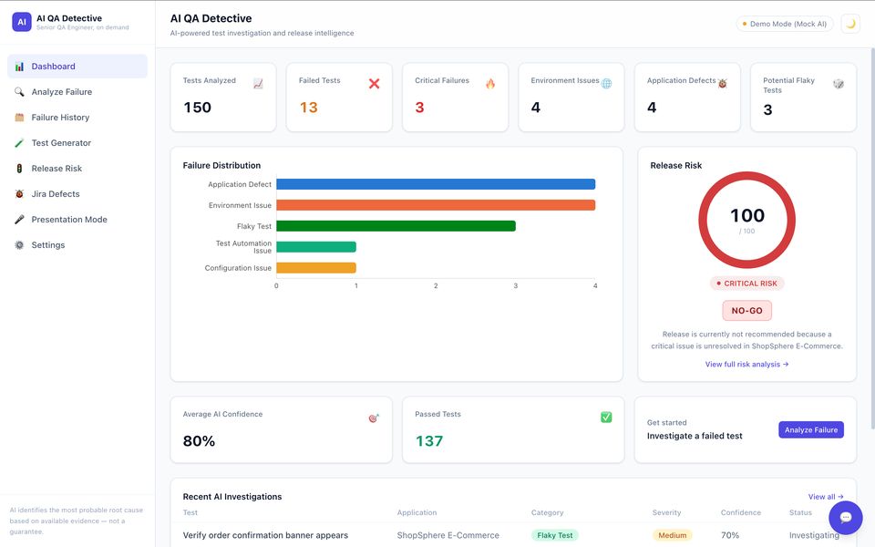This screenshot has width=875, height=547.
Task: Select Jira Defects in sidebar
Action: tap(77, 193)
